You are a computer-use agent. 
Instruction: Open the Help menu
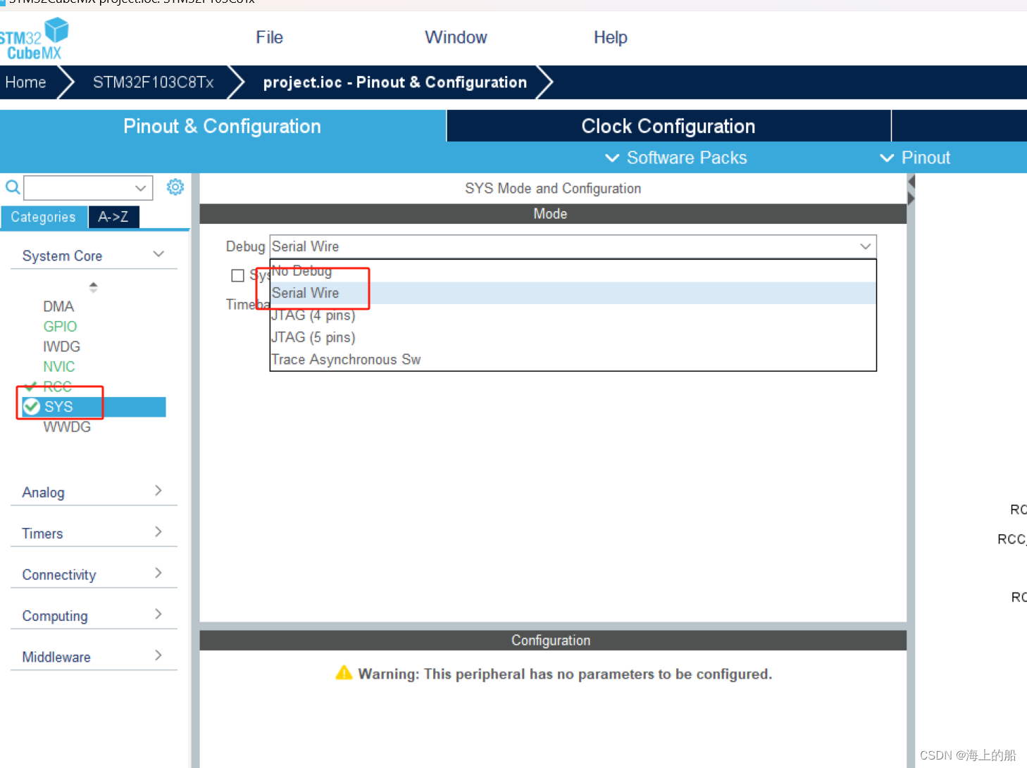(610, 37)
